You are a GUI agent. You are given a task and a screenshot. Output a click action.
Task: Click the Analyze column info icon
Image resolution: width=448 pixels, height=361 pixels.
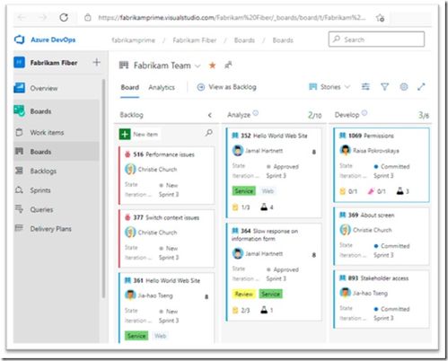pyautogui.click(x=255, y=113)
